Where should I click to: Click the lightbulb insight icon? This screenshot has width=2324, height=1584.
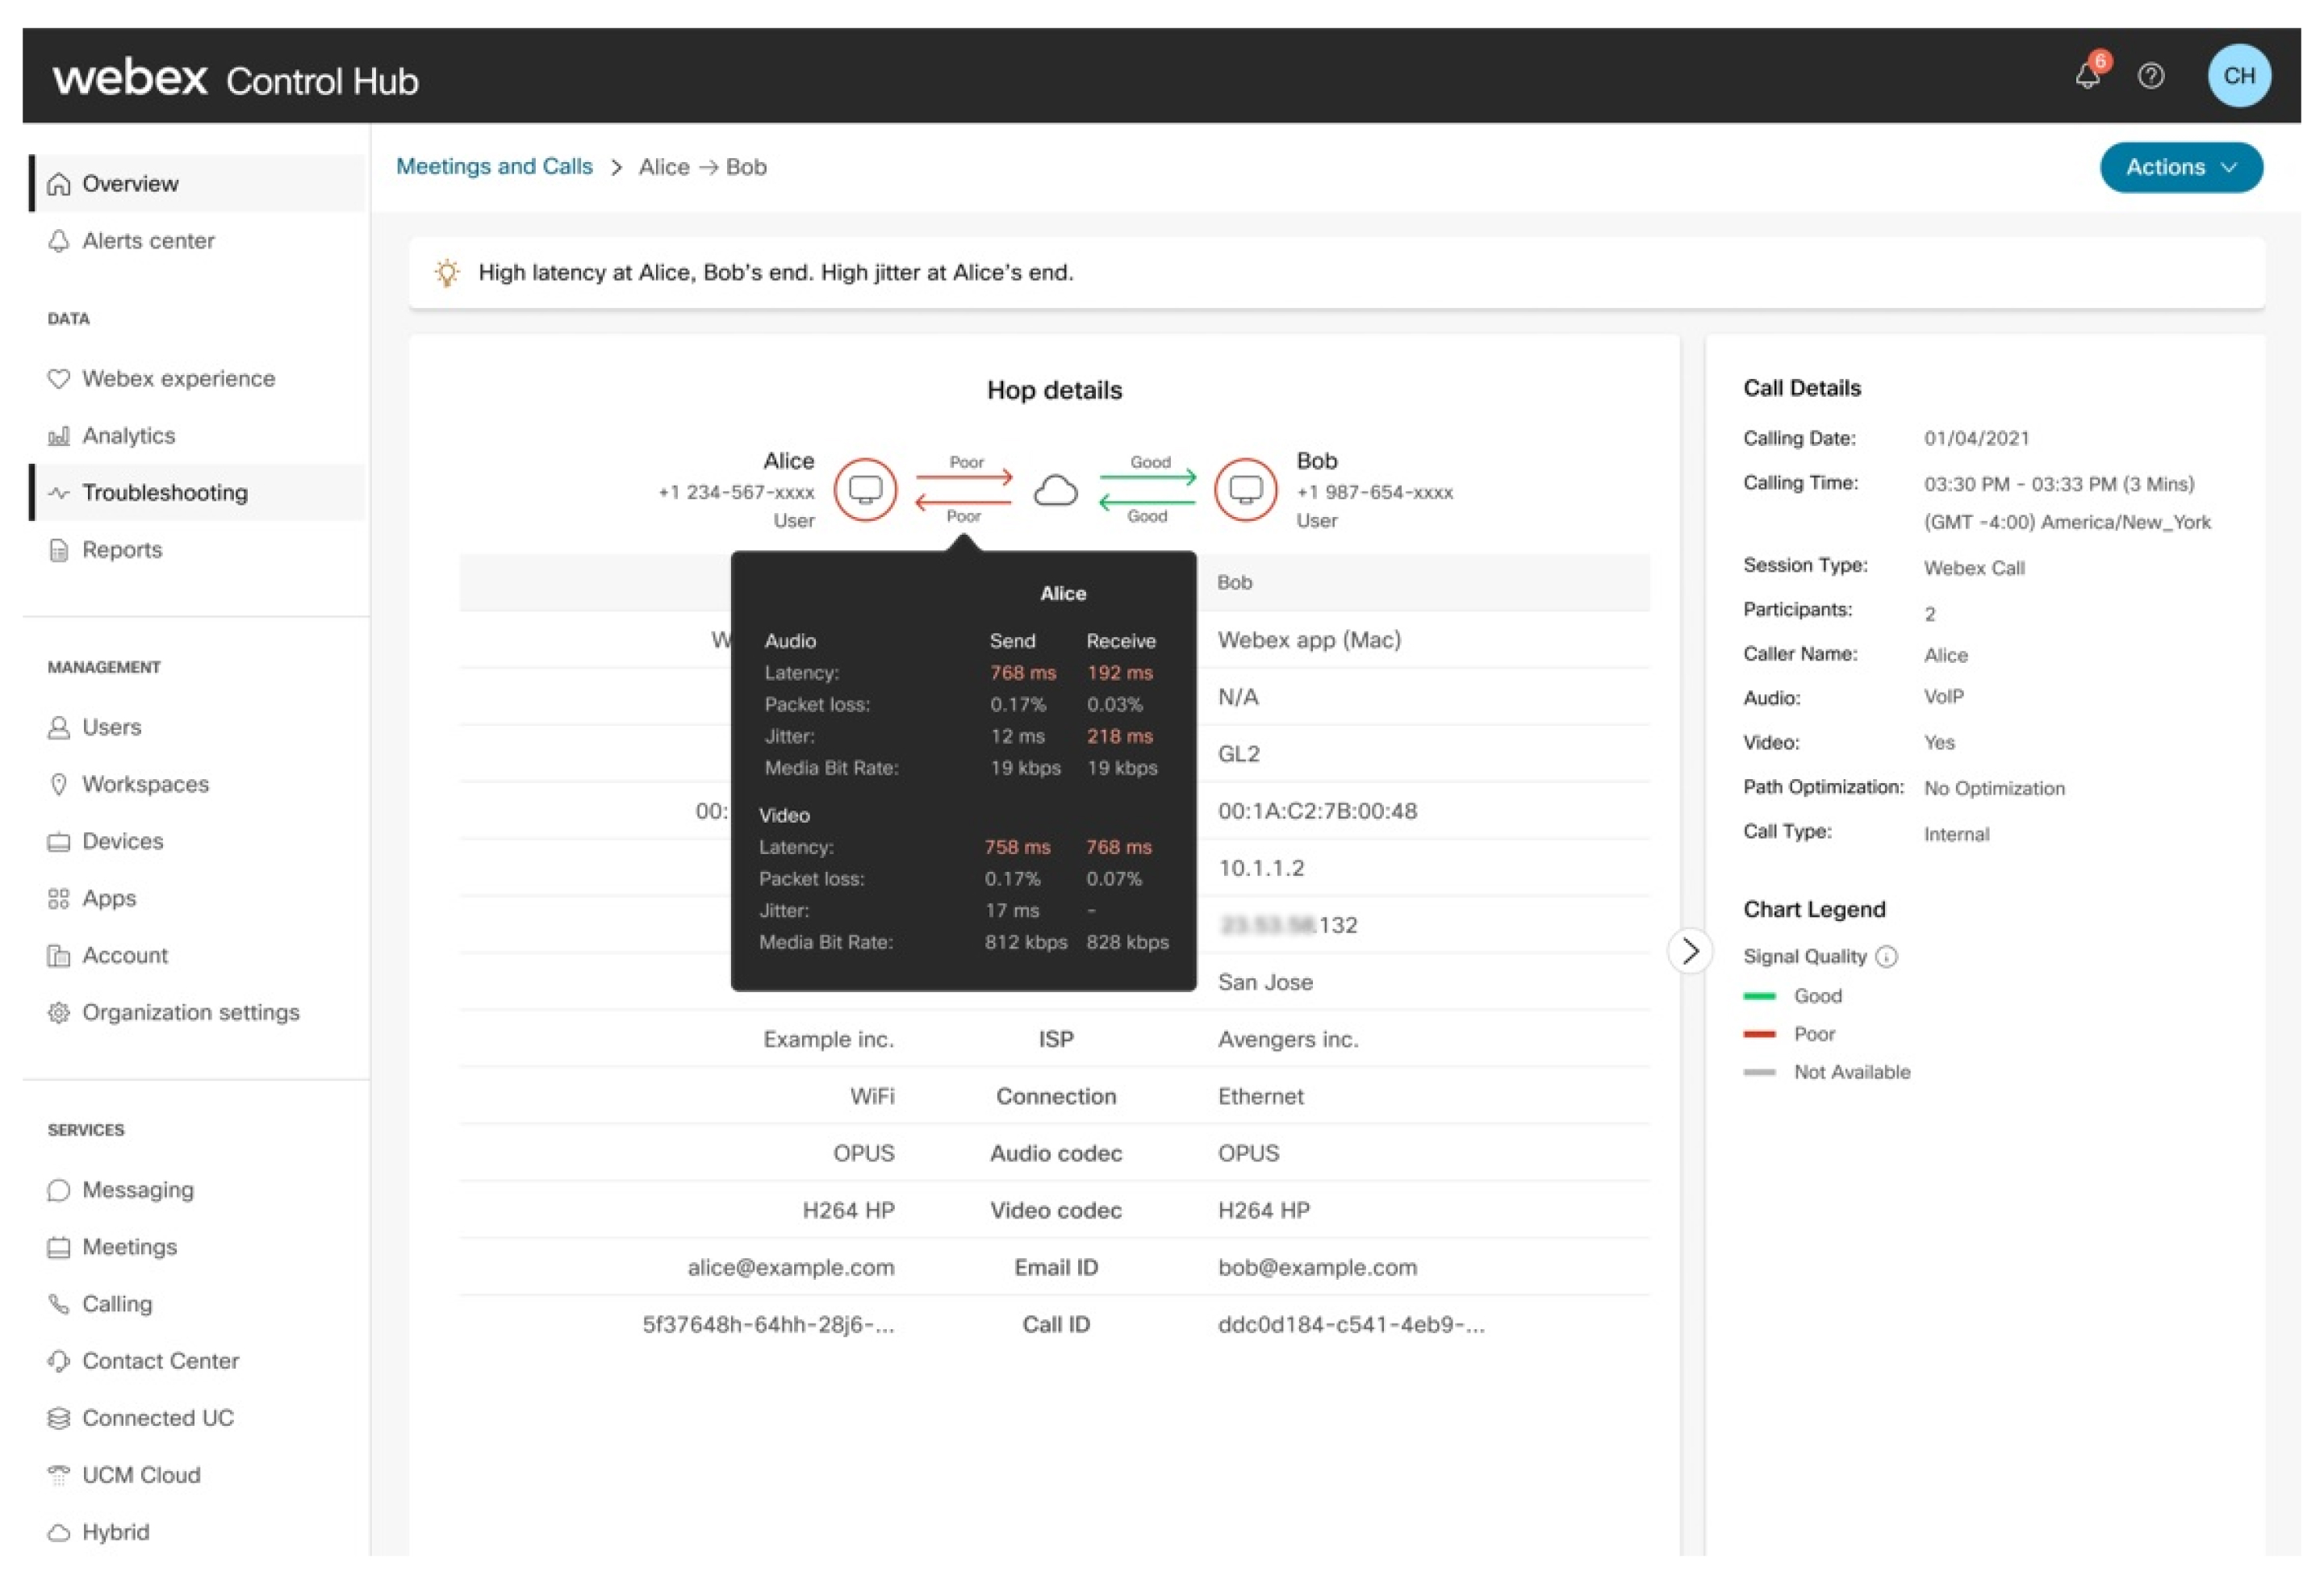447,272
